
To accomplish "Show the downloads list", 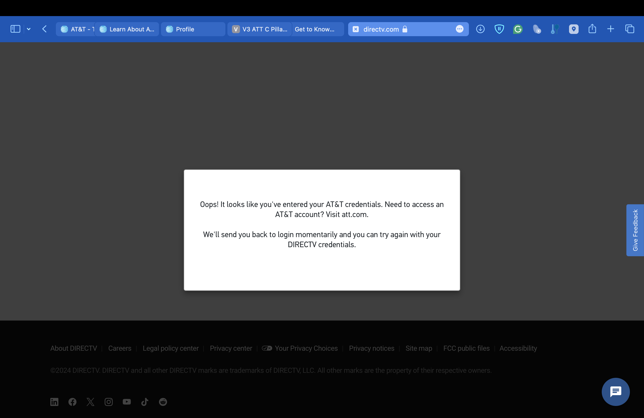I will click(480, 29).
